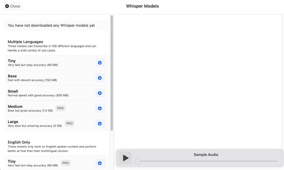This screenshot has width=284, height=170.
Task: Select 'Fast with decent accuracy (150 MB)' text
Action: tap(32, 80)
